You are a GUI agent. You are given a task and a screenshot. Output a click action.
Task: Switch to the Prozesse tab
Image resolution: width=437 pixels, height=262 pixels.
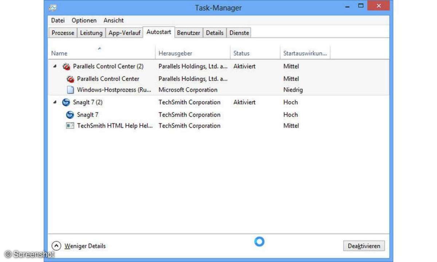[x=63, y=33]
